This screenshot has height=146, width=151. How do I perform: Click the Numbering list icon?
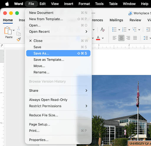124,29
